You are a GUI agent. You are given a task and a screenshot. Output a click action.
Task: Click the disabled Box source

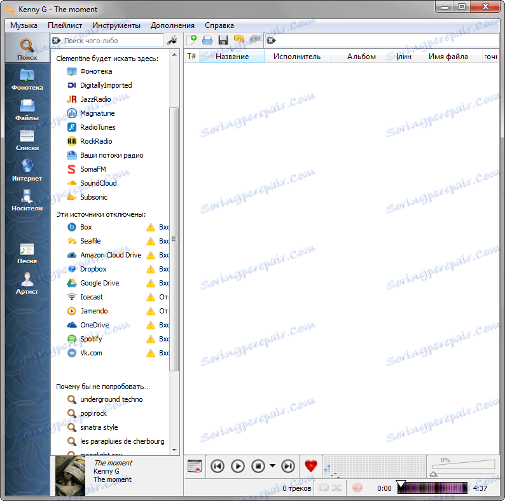pyautogui.click(x=80, y=227)
